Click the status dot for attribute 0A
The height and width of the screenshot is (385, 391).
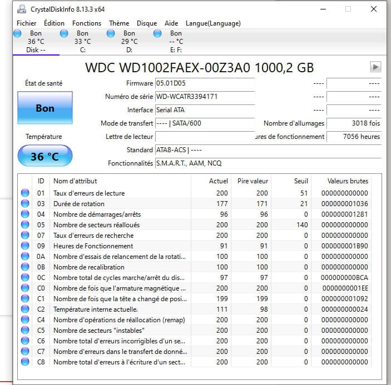tap(25, 256)
